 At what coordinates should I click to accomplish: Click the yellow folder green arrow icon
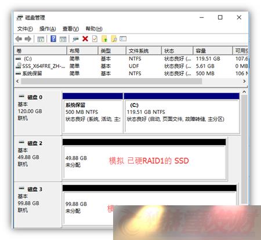coord(104,39)
